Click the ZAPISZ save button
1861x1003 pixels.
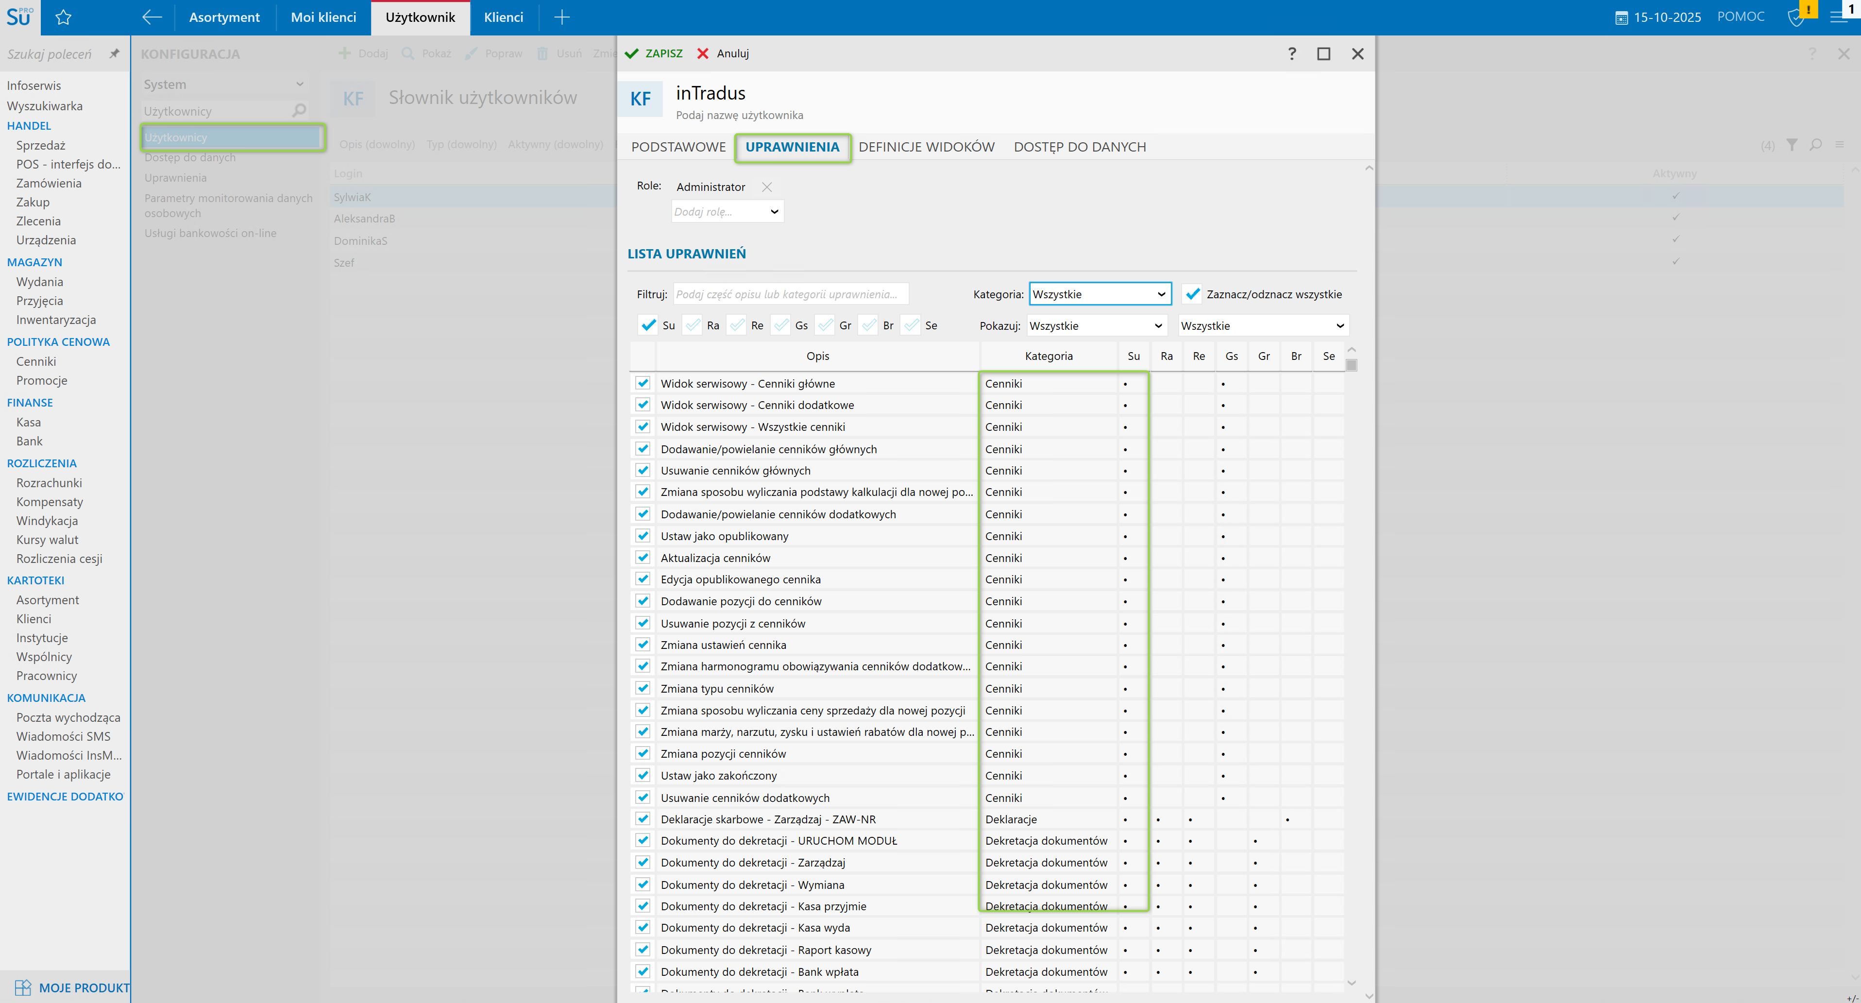(654, 53)
